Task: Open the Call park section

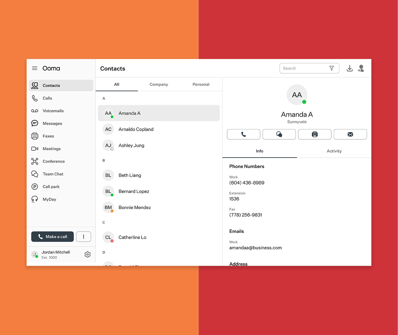Action: point(51,187)
